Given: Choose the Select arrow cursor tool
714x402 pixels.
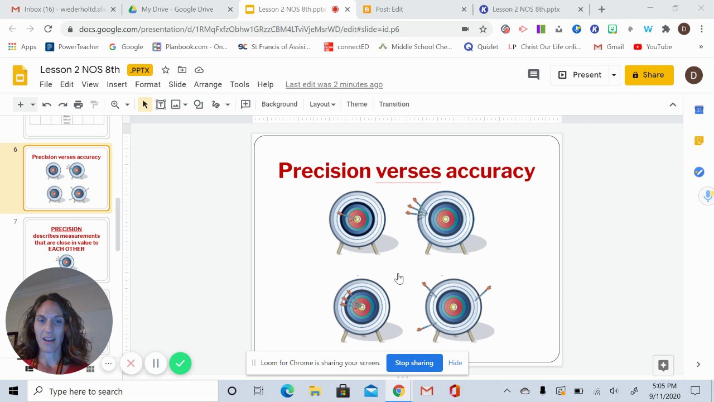Looking at the screenshot, I should (x=145, y=104).
